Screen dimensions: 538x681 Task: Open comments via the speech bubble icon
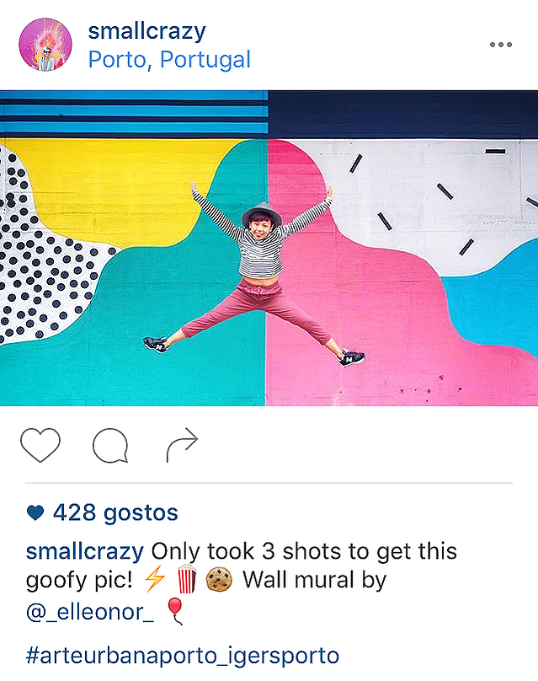pos(110,445)
